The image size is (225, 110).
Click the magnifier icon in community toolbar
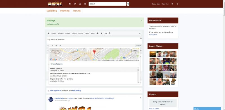pos(110,33)
